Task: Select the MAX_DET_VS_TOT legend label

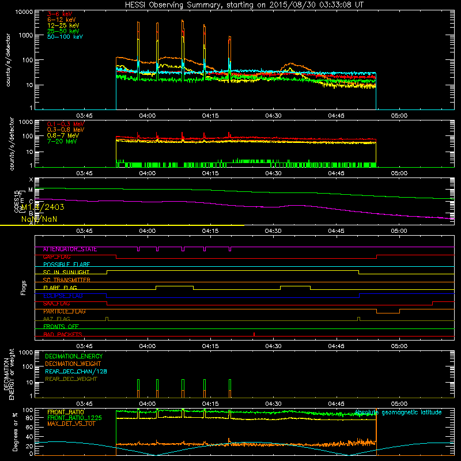Action: 71,424
